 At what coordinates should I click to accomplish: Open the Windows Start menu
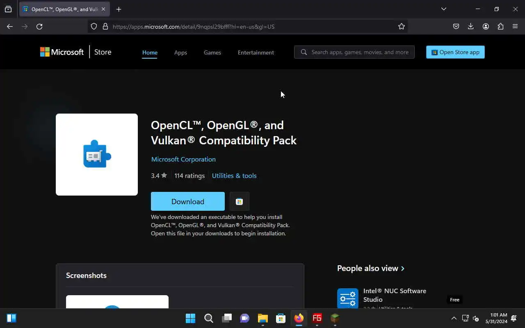pyautogui.click(x=190, y=318)
